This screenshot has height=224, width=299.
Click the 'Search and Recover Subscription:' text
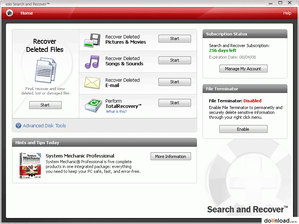pyautogui.click(x=239, y=46)
